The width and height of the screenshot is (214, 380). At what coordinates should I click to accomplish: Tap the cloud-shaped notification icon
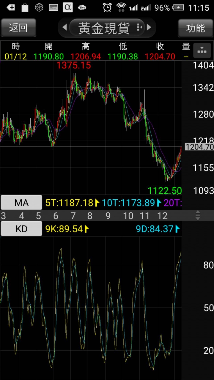click(82, 8)
